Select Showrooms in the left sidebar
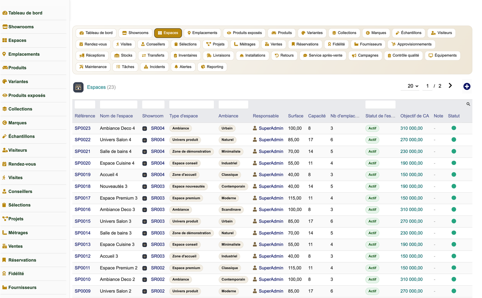 pyautogui.click(x=21, y=27)
